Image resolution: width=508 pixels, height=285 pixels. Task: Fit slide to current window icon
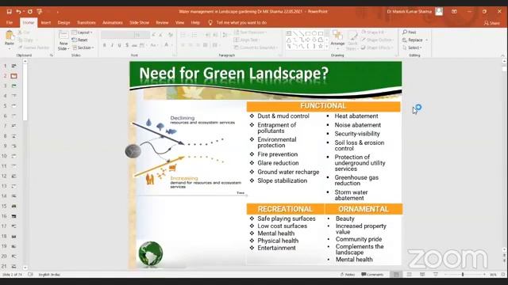click(x=502, y=275)
